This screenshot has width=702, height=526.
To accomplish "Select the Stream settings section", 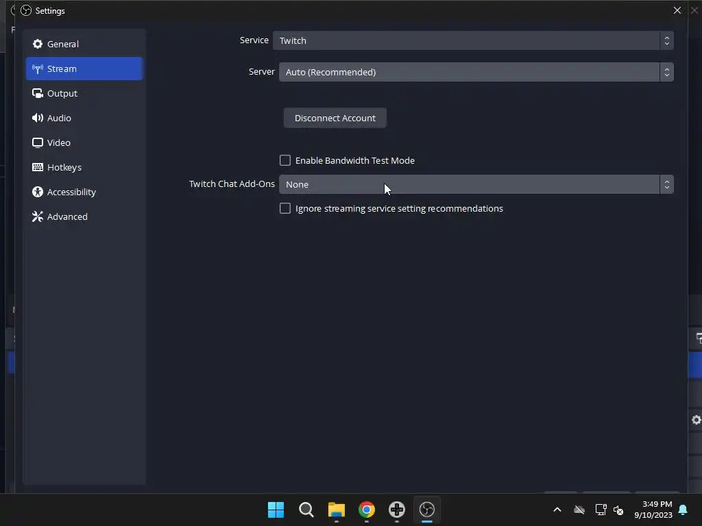I will [84, 68].
